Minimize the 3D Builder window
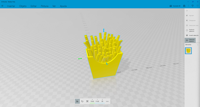 pyautogui.click(x=188, y=2)
